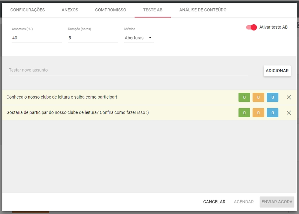Screen dimensions: 299x214
Task: Click orange counter badge on second subject
Action: click(x=258, y=113)
